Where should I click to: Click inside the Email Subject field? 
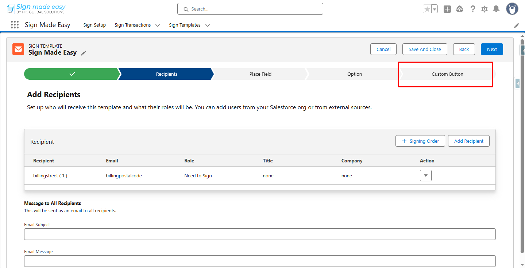click(260, 234)
